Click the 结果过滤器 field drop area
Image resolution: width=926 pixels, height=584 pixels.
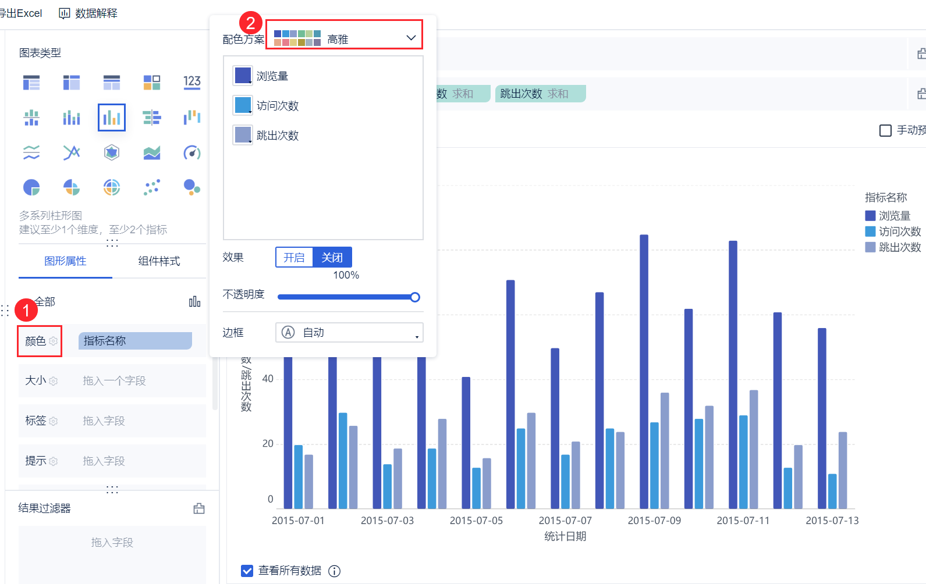coord(112,554)
